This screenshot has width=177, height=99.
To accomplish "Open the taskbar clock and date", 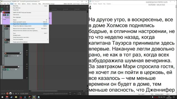I will [169, 97].
